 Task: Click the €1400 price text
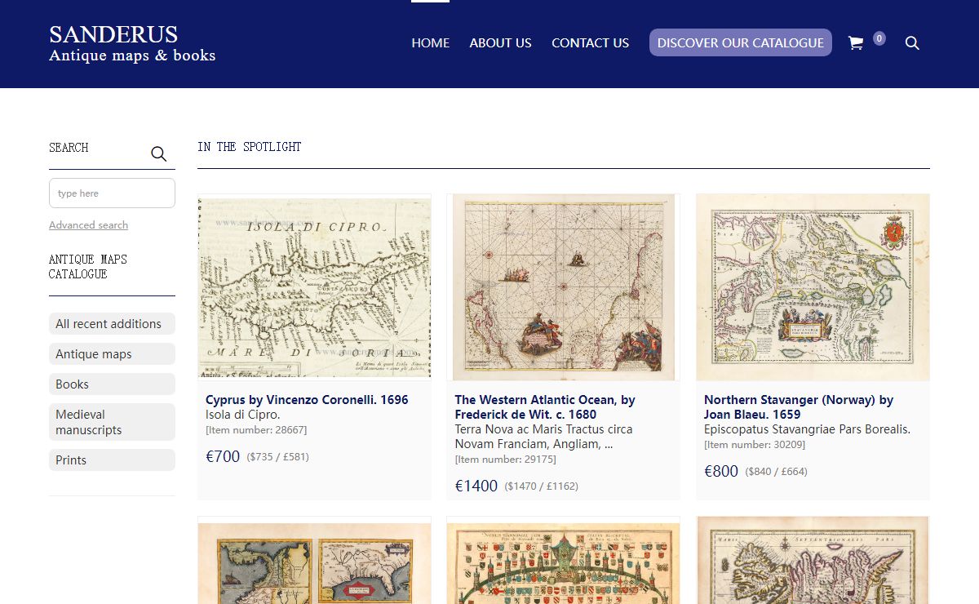476,486
